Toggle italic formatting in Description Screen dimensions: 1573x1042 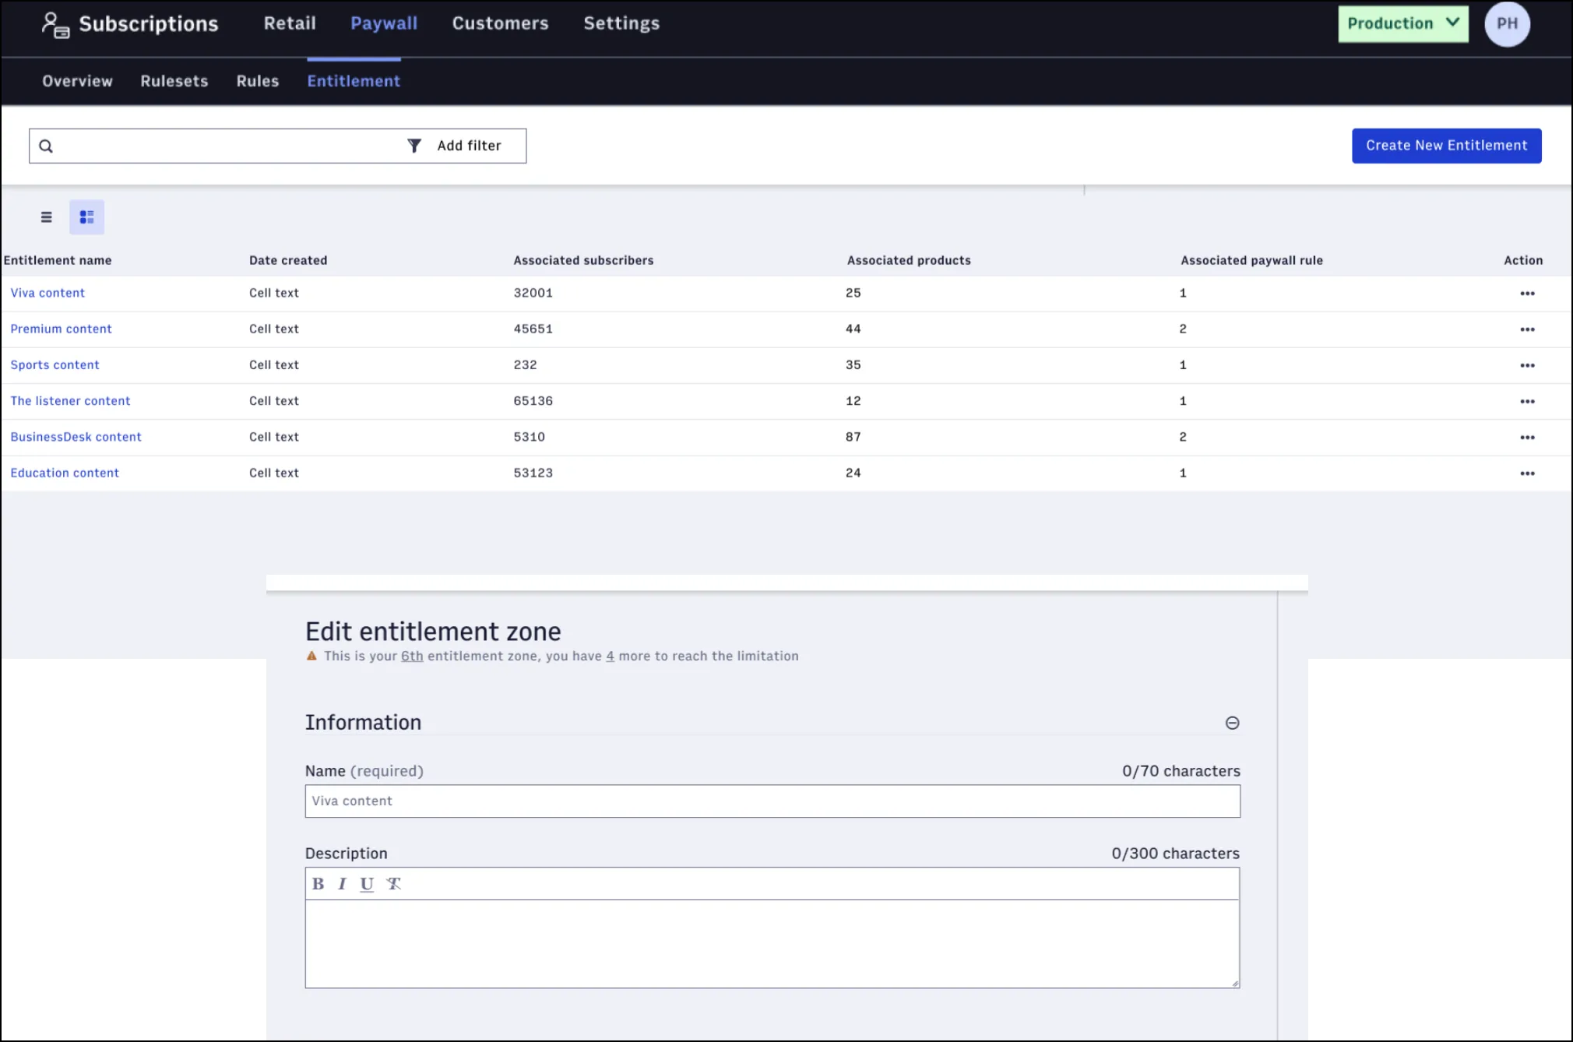click(342, 884)
